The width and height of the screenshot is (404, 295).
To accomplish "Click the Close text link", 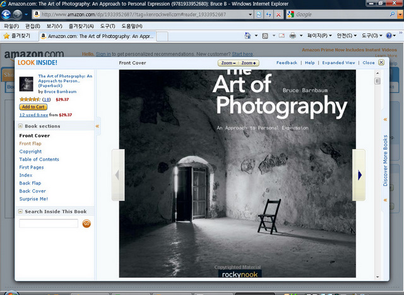I will coord(369,63).
